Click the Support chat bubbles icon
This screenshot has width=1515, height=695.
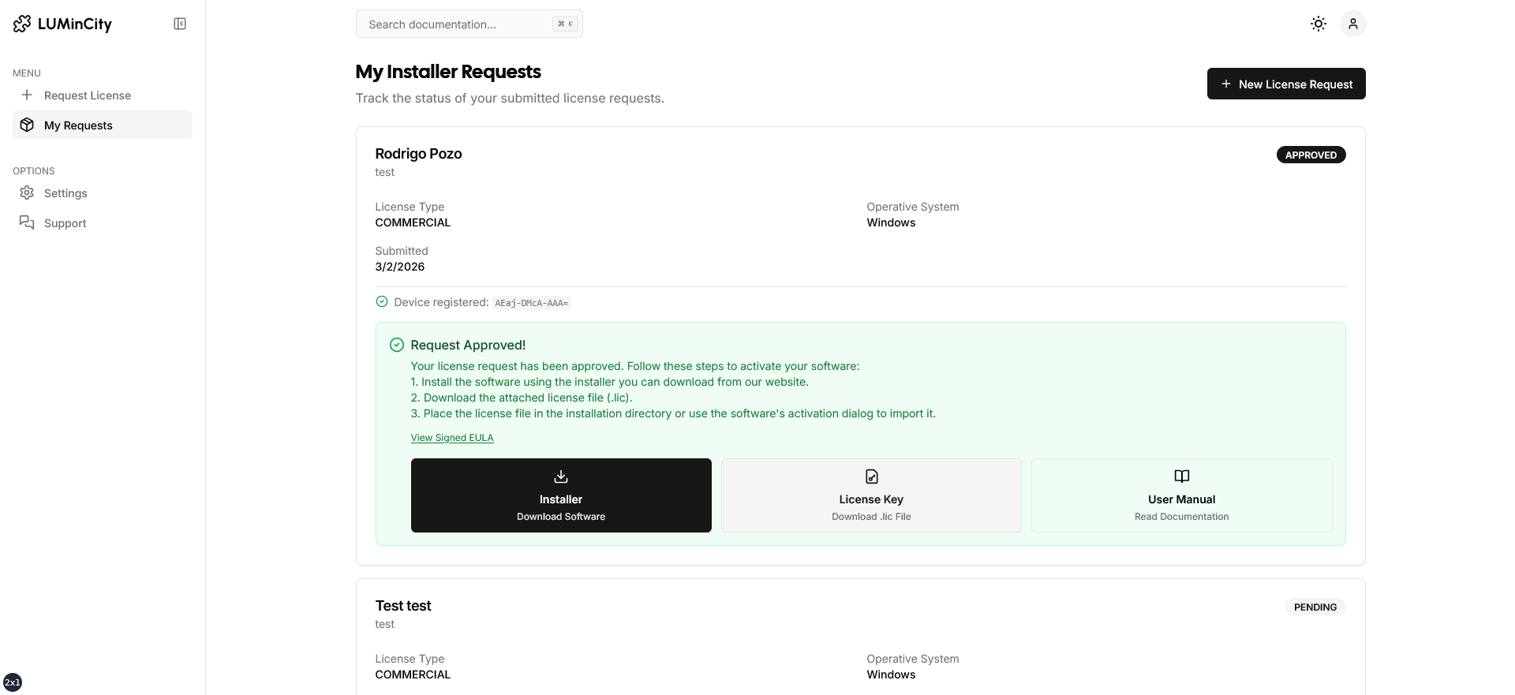[27, 222]
